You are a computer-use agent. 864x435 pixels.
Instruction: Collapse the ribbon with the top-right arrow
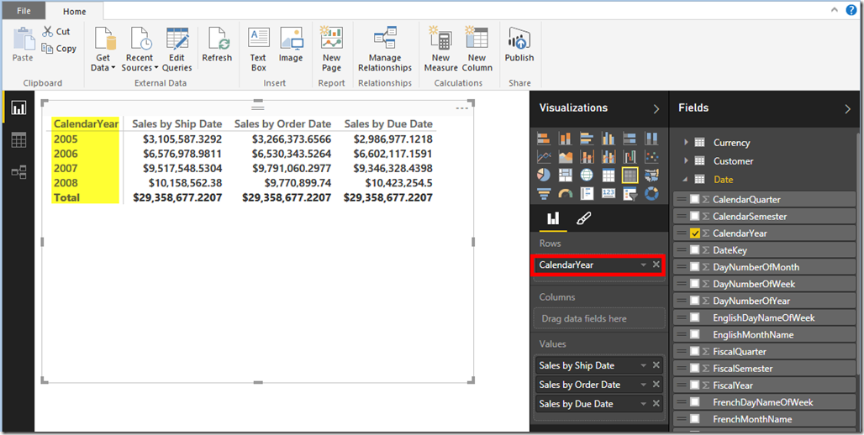tap(836, 10)
